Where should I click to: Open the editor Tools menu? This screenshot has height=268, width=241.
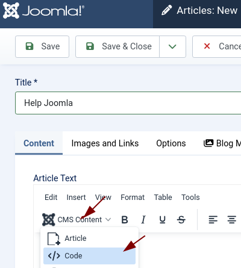pyautogui.click(x=190, y=198)
